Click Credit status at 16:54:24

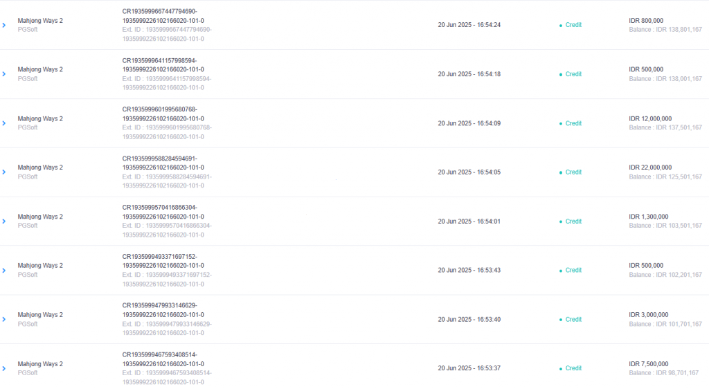tap(573, 25)
